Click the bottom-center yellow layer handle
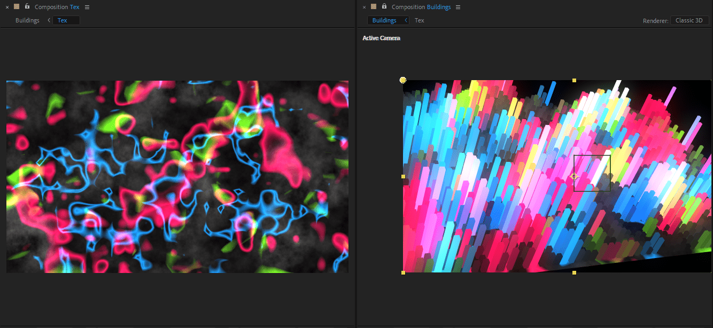 click(x=574, y=272)
